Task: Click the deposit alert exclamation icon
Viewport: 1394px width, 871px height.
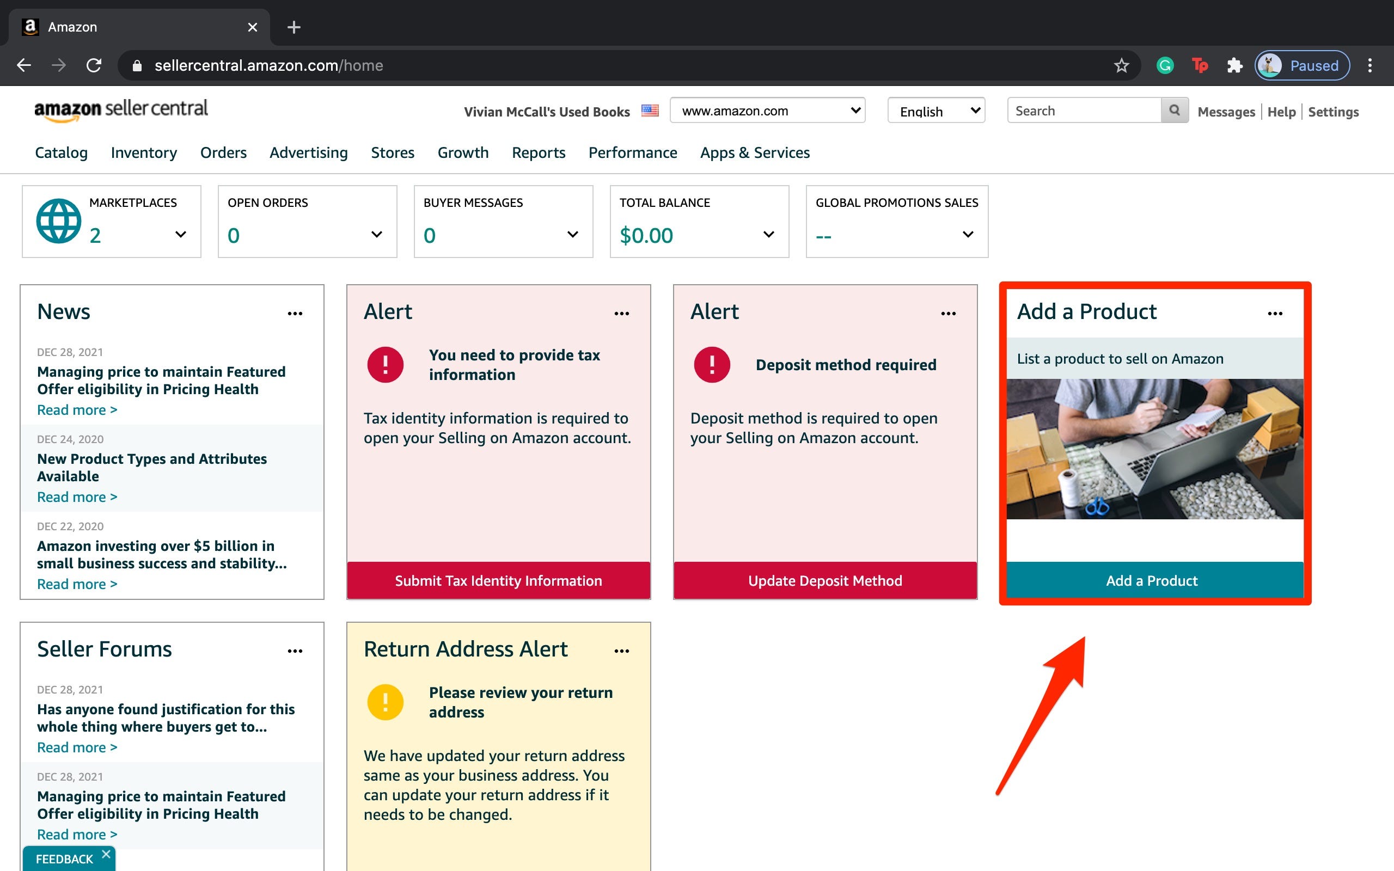Action: coord(712,365)
